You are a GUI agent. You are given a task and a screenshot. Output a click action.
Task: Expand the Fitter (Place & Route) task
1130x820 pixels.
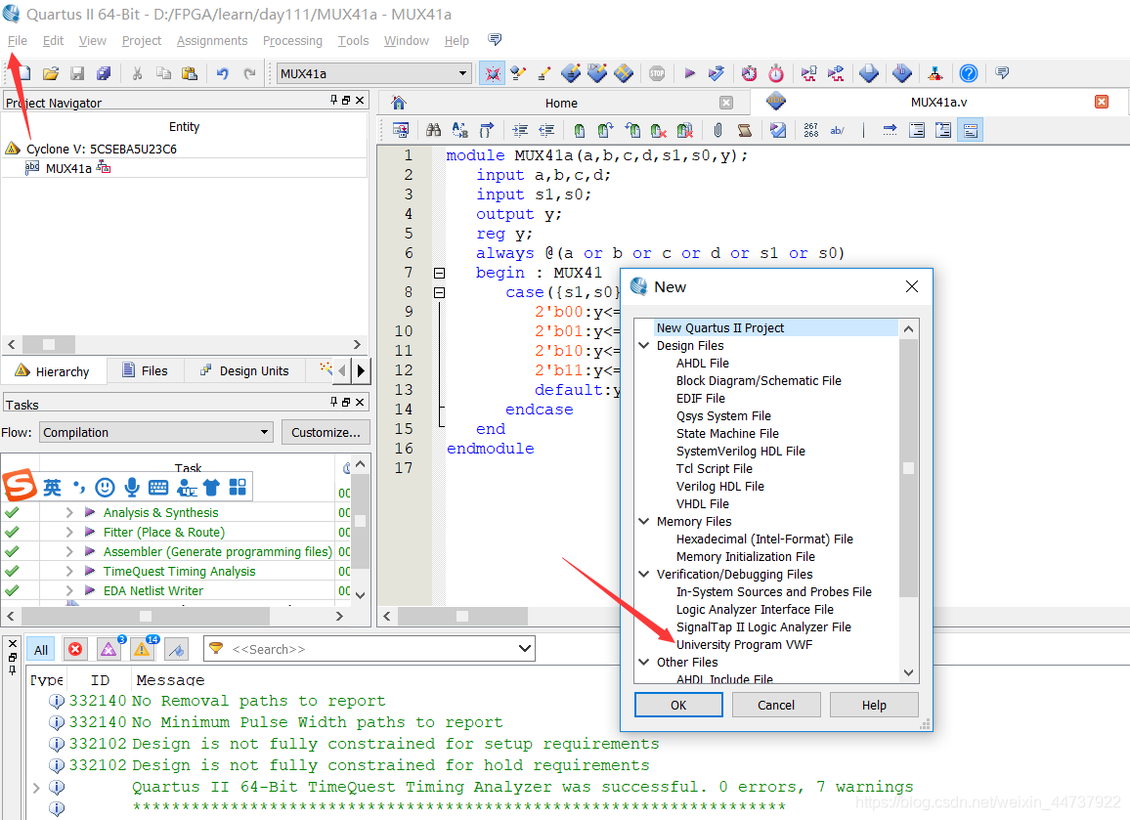(69, 532)
